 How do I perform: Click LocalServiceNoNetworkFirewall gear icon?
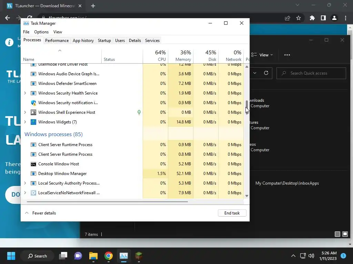(x=33, y=193)
